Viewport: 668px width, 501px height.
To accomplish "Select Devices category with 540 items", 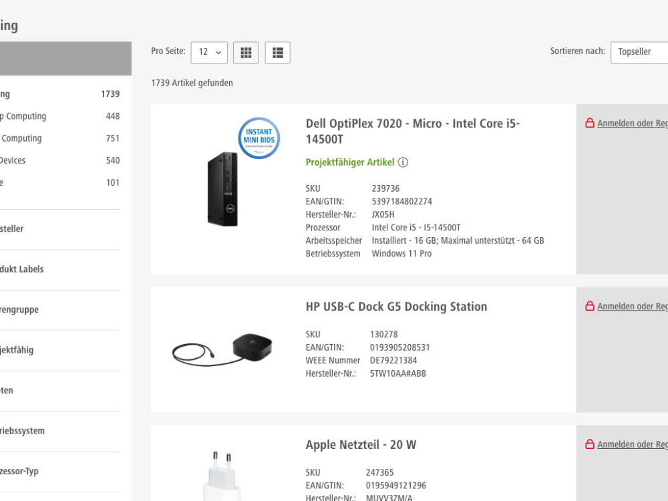I will point(59,160).
